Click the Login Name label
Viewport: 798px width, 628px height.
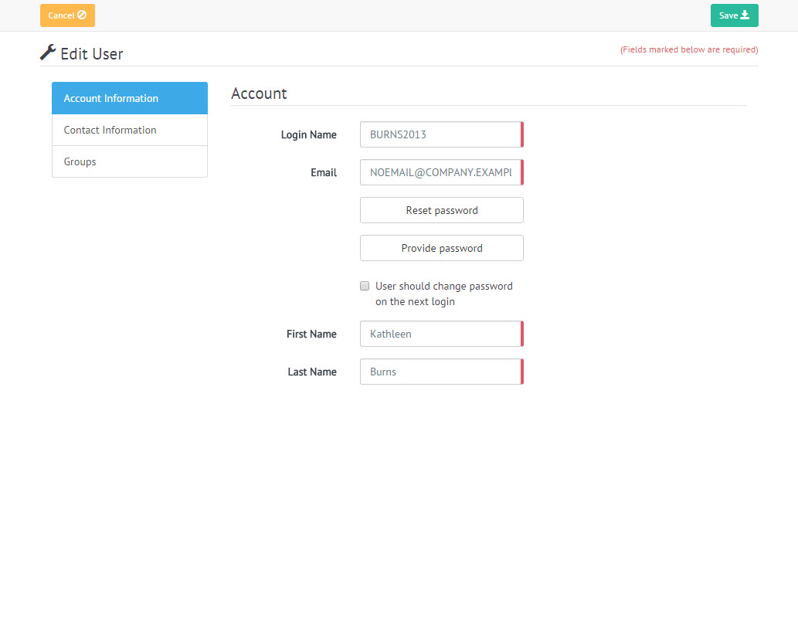308,135
